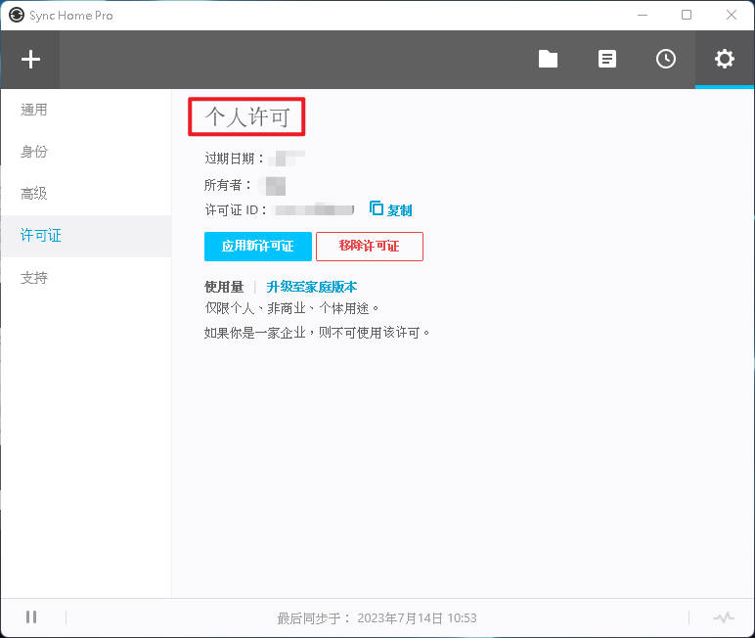
Task: Open the folders view icon in toolbar
Action: pyautogui.click(x=548, y=60)
